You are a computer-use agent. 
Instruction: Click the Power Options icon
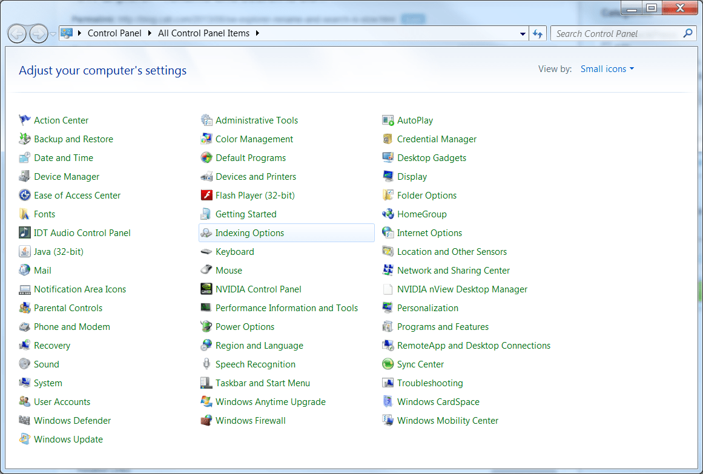[x=206, y=327]
